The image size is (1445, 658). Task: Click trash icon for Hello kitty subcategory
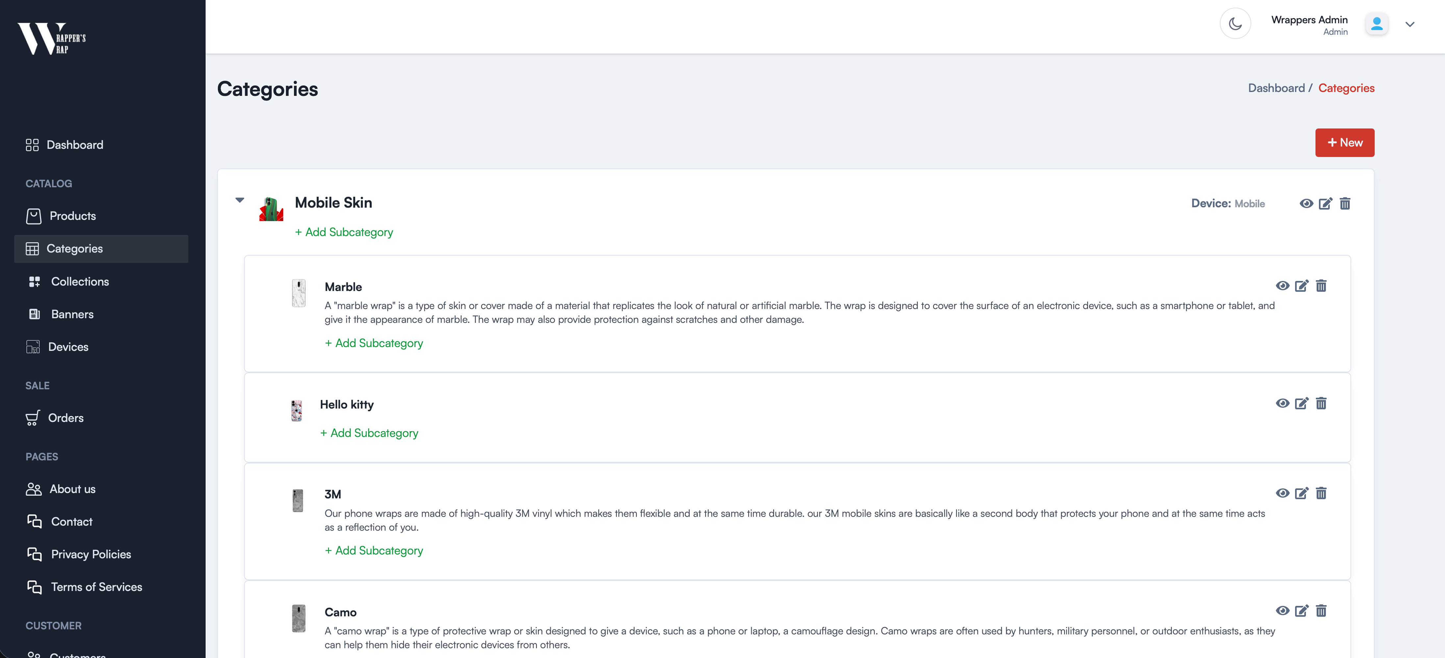point(1321,403)
